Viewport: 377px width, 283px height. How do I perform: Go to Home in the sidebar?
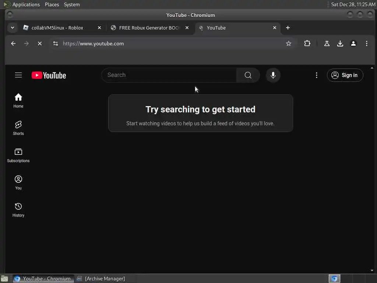tap(18, 101)
